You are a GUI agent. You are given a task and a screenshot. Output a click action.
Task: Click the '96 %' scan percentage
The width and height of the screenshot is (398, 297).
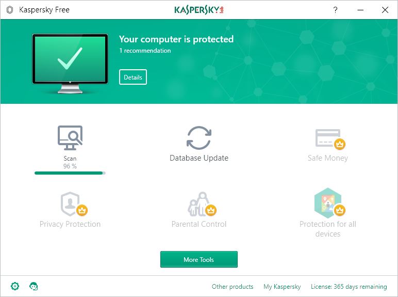pyautogui.click(x=70, y=166)
